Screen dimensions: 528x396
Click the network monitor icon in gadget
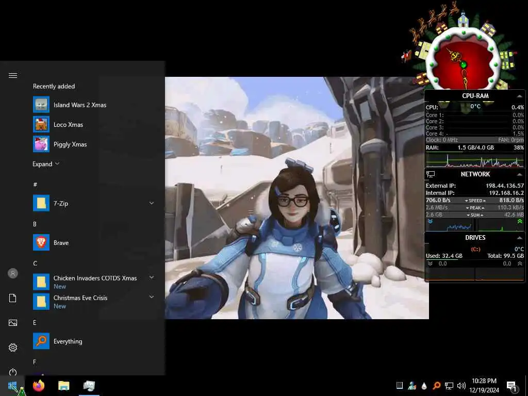coord(431,174)
